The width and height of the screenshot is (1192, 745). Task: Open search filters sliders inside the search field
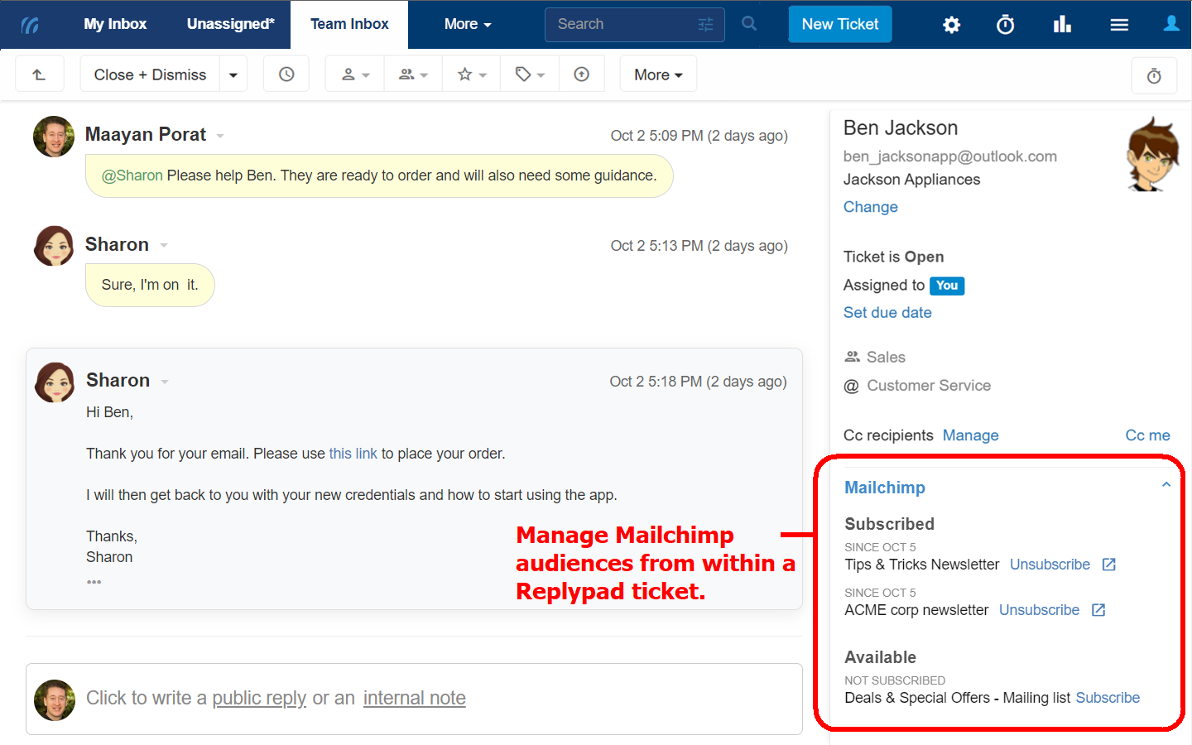(x=705, y=25)
